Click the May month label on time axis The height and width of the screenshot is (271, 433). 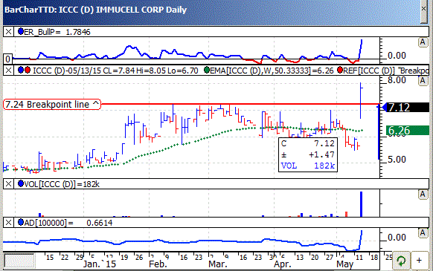[x=344, y=264]
